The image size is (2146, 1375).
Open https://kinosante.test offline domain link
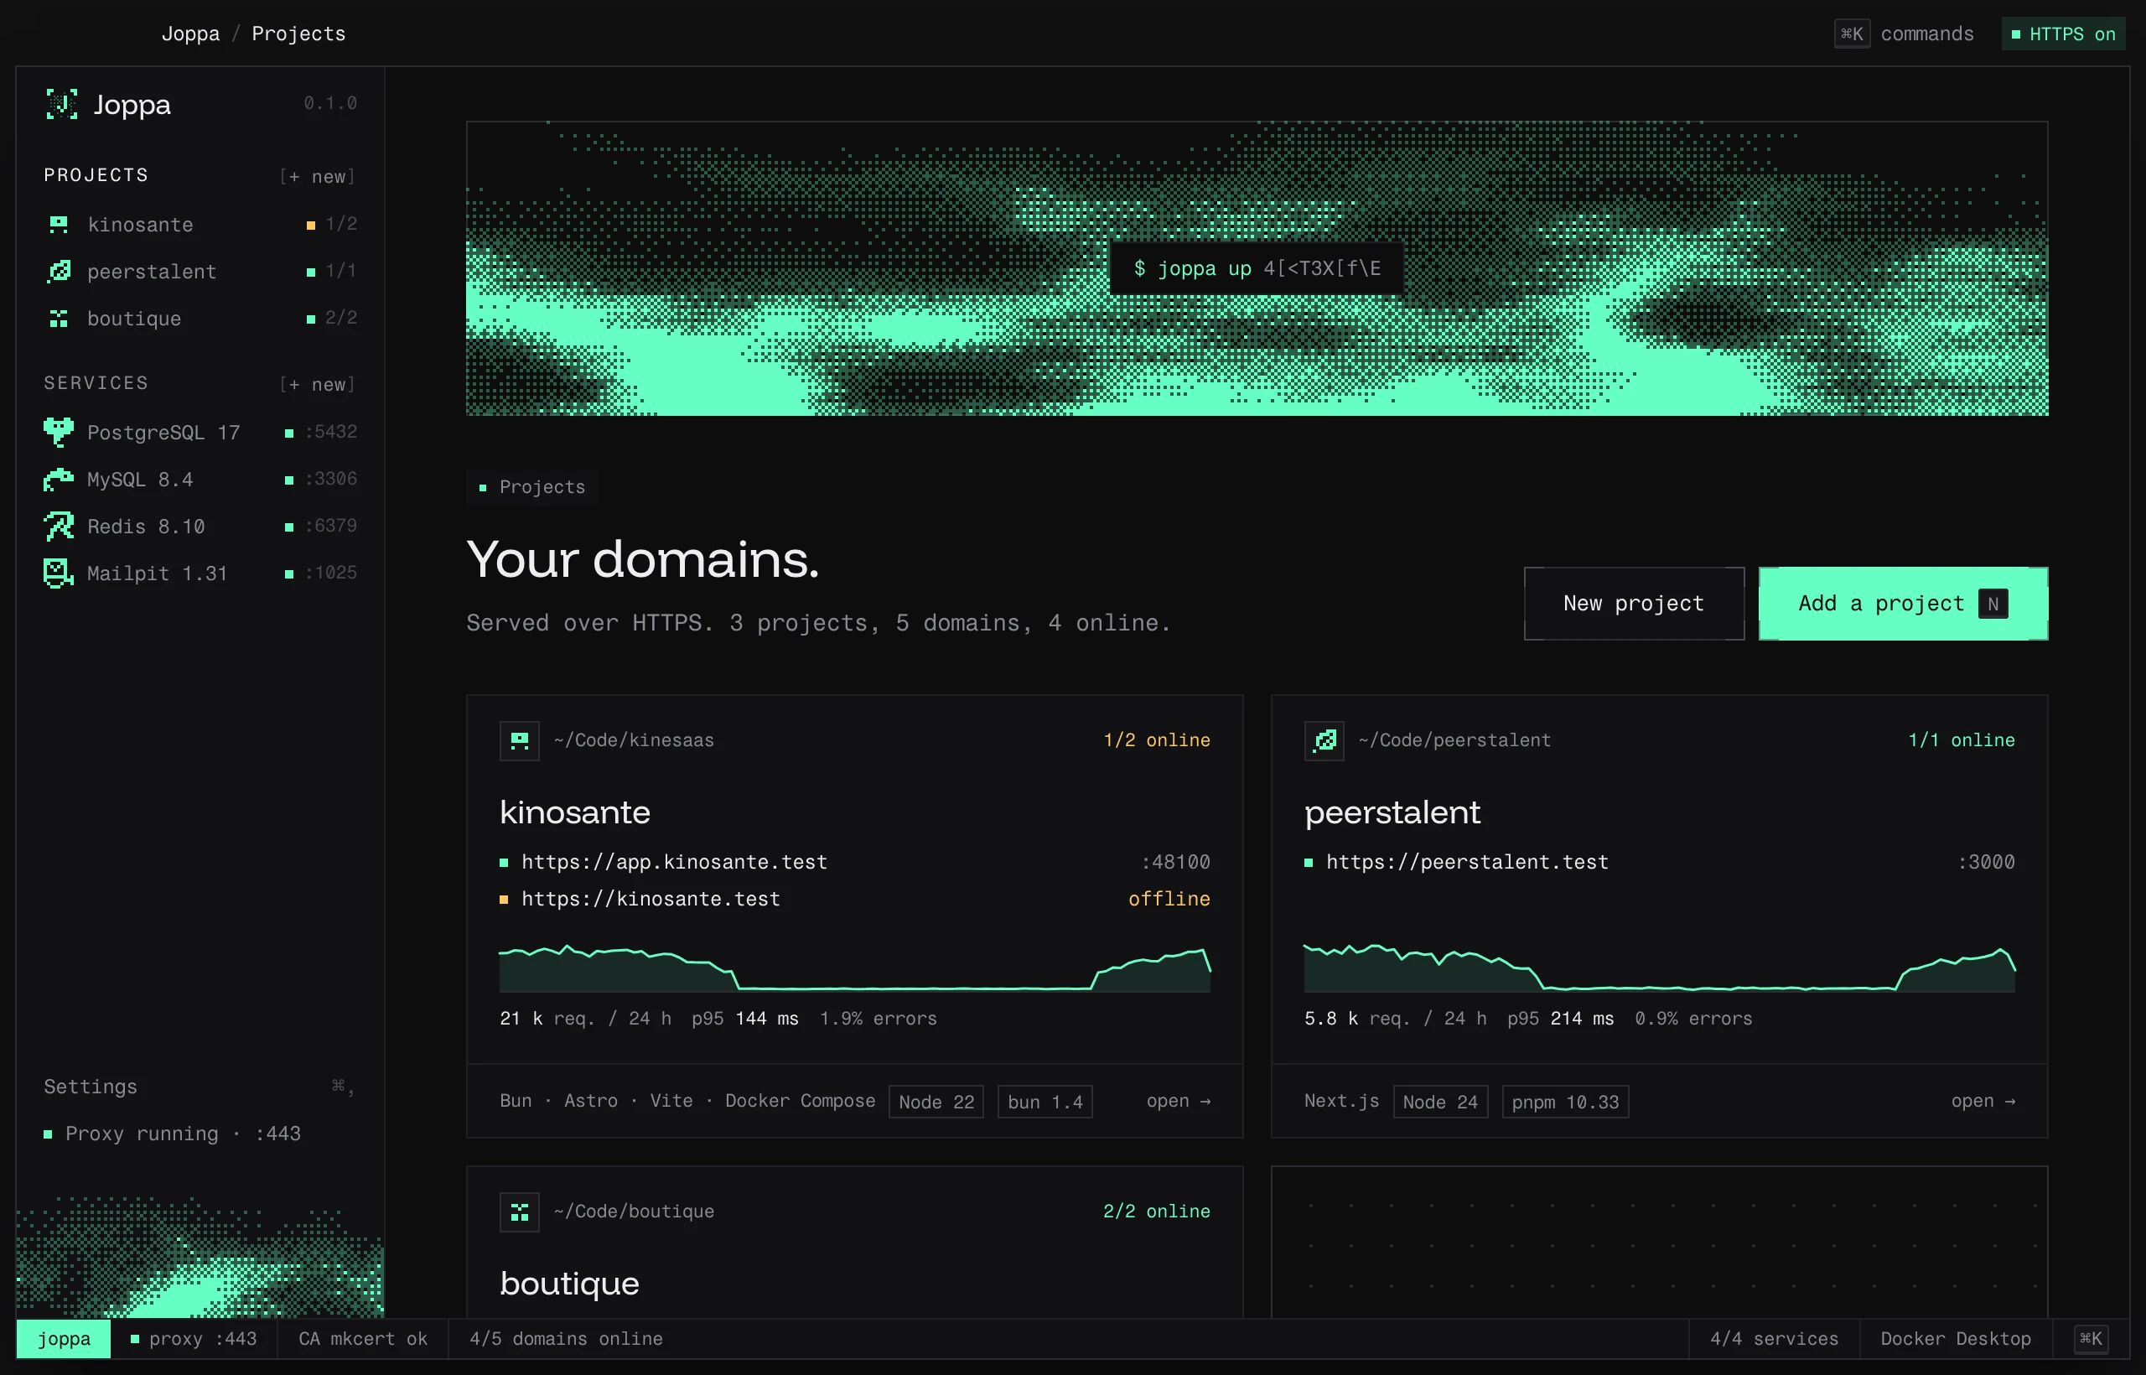(x=651, y=899)
